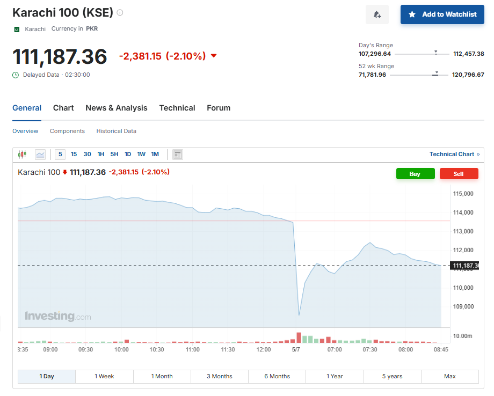Switch to the General tab

click(27, 108)
